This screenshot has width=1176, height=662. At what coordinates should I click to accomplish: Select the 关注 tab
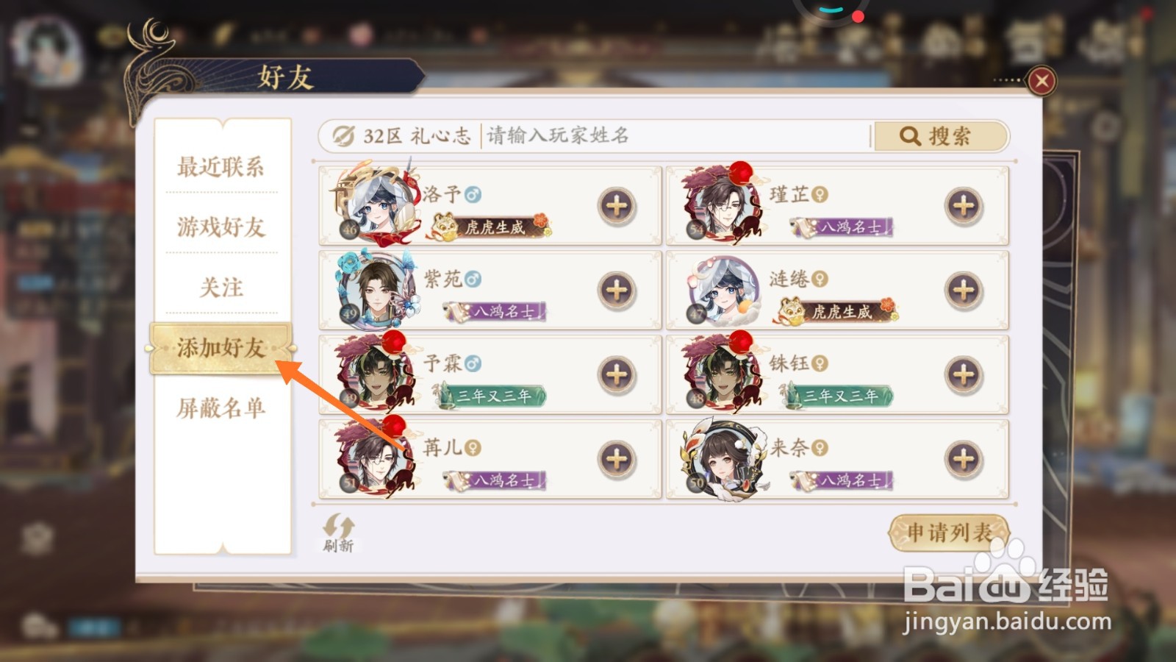click(220, 287)
